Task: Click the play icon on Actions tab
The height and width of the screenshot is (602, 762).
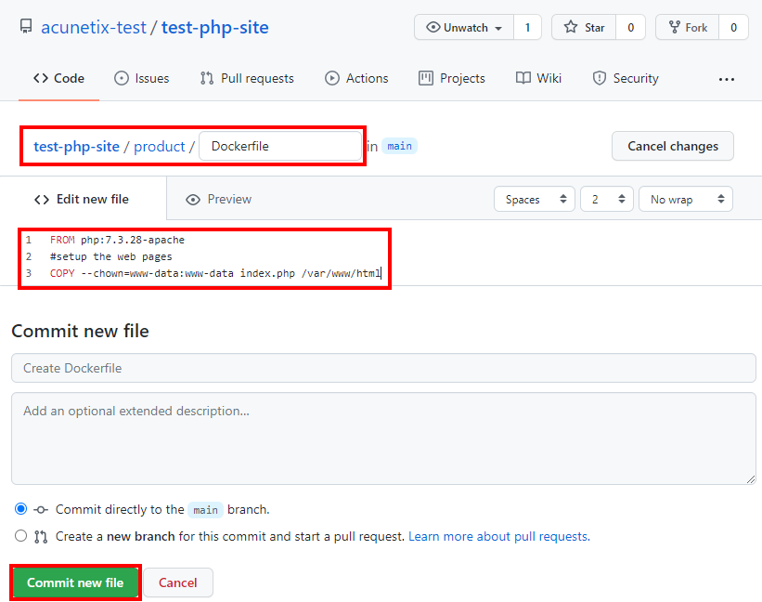Action: (332, 78)
